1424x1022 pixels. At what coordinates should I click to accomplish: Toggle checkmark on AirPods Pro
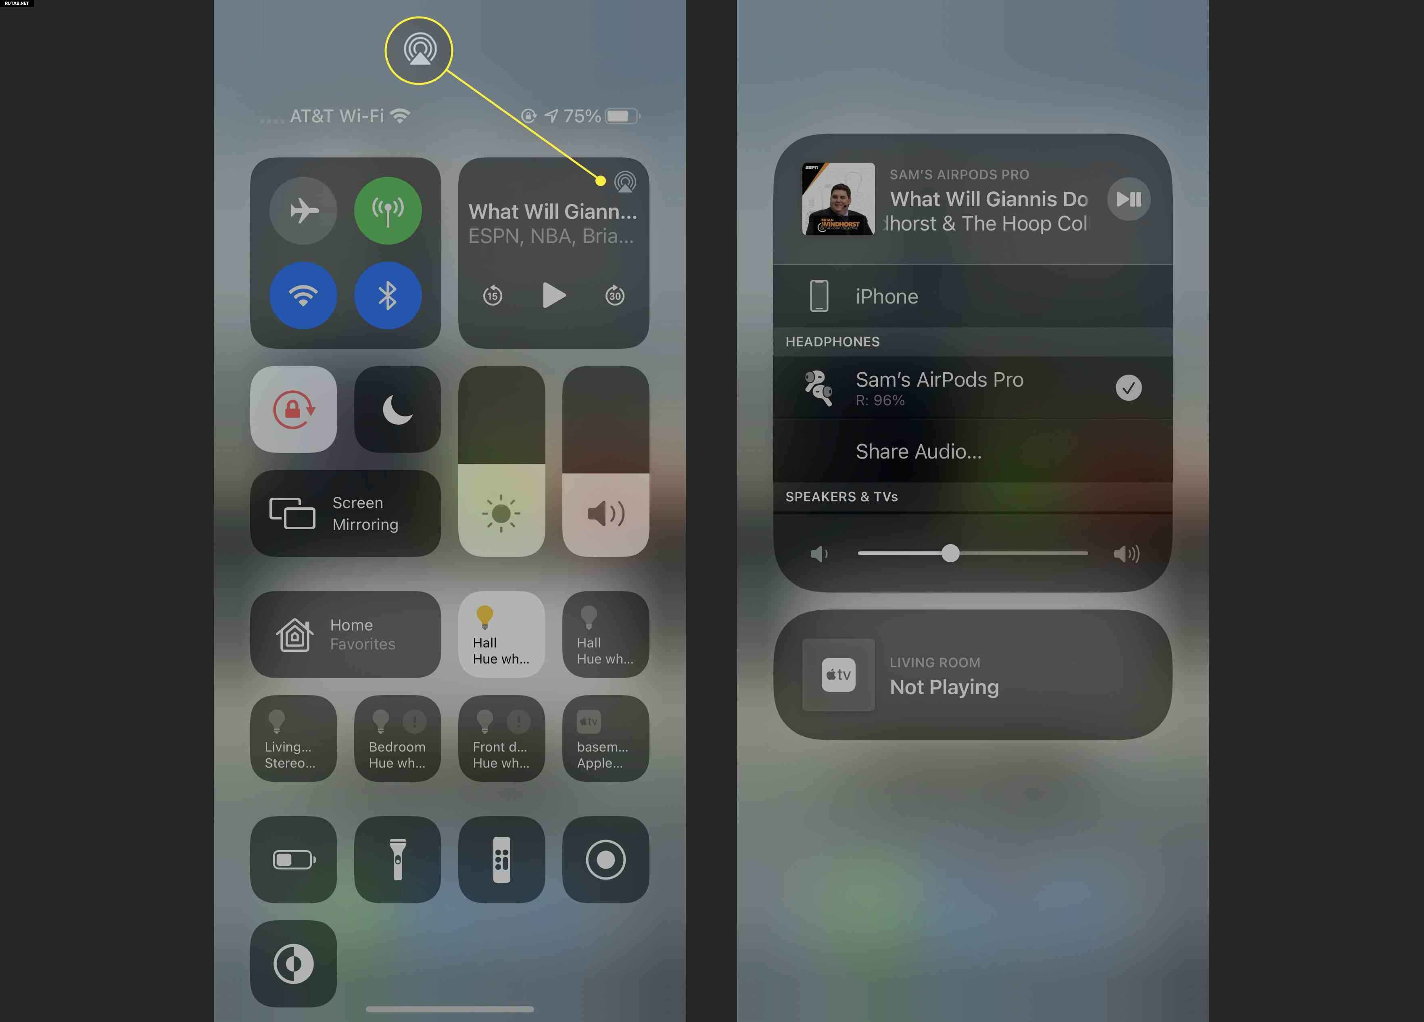tap(1129, 387)
